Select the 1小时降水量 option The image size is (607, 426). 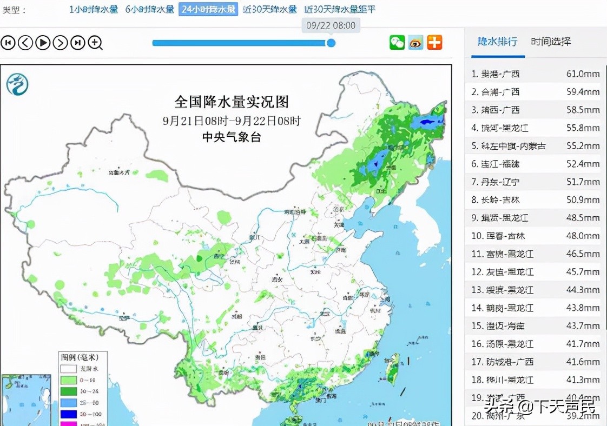pyautogui.click(x=92, y=9)
